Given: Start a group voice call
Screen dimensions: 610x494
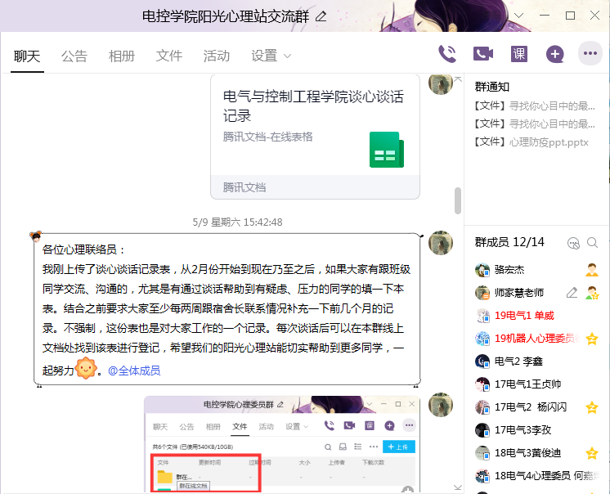Looking at the screenshot, I should point(447,54).
